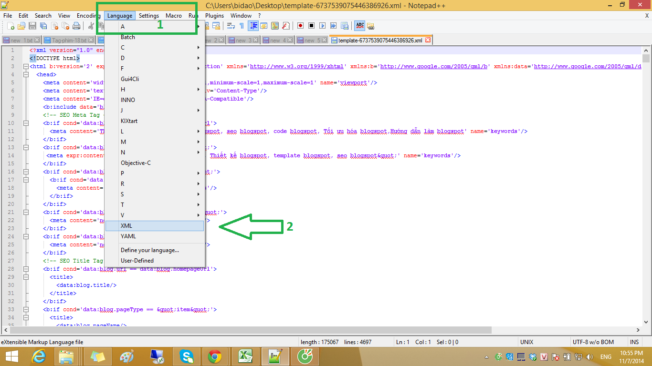Image resolution: width=652 pixels, height=366 pixels.
Task: Click the New file toolbar icon
Action: [x=11, y=26]
